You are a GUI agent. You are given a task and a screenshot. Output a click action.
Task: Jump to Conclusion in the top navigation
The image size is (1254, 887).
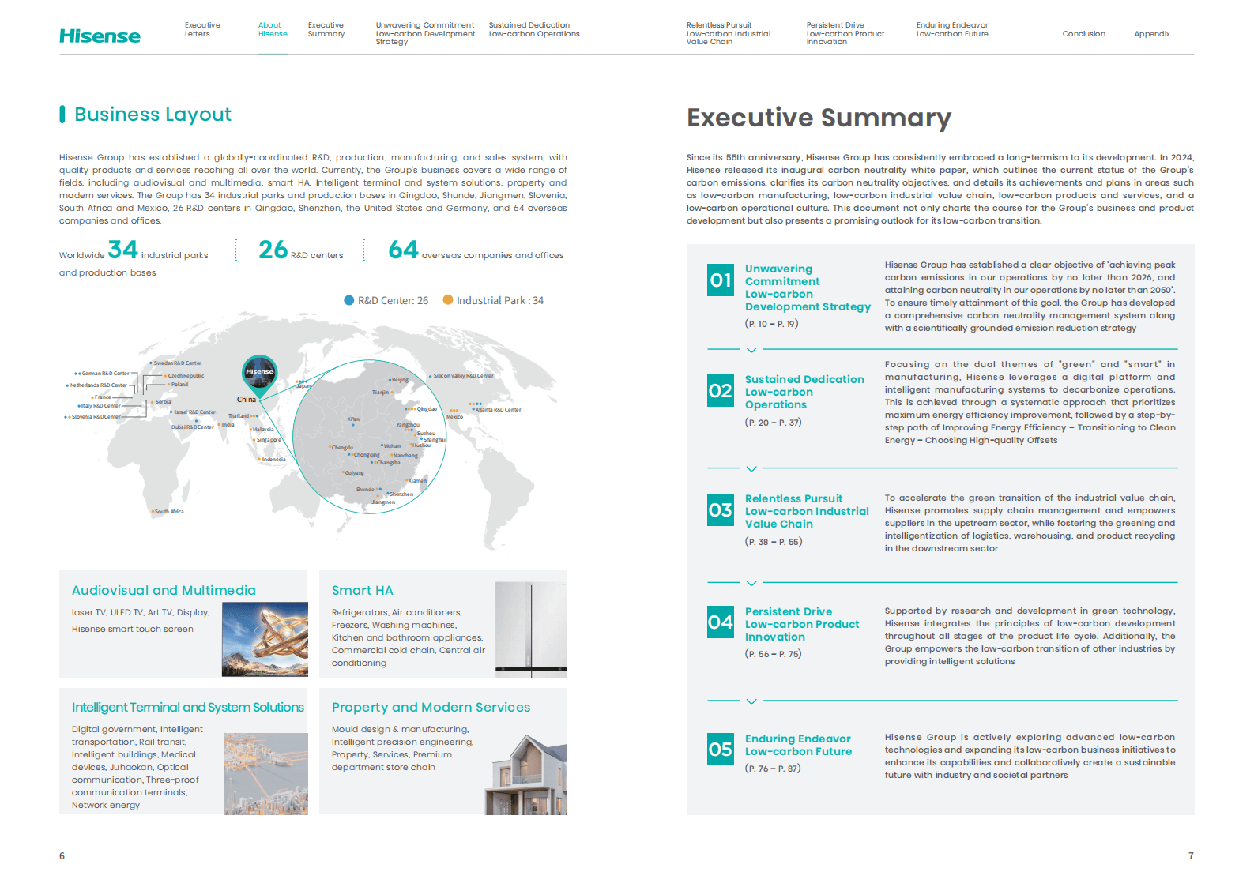[1084, 34]
